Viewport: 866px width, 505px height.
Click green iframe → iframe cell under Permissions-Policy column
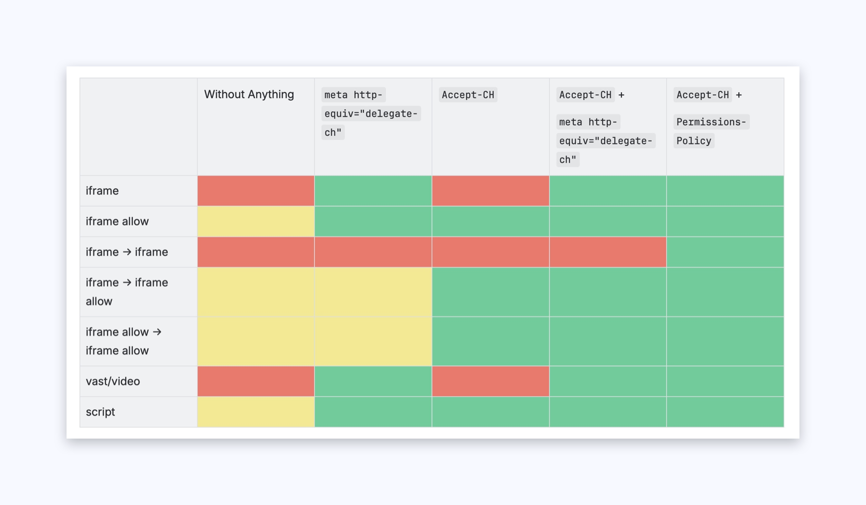coord(725,252)
